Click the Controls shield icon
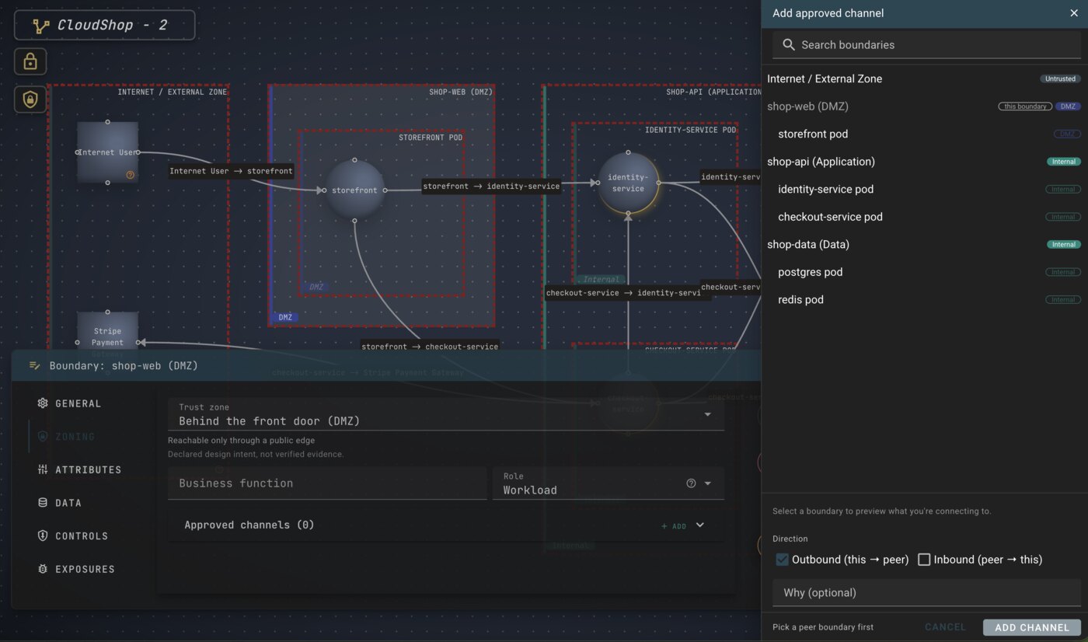 pyautogui.click(x=43, y=536)
